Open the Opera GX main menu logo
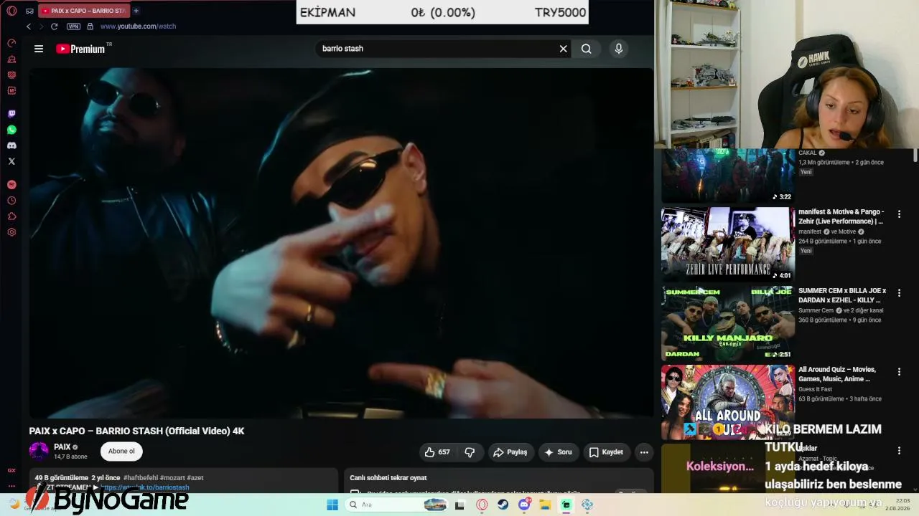Viewport: 919px width, 516px height. click(x=11, y=11)
